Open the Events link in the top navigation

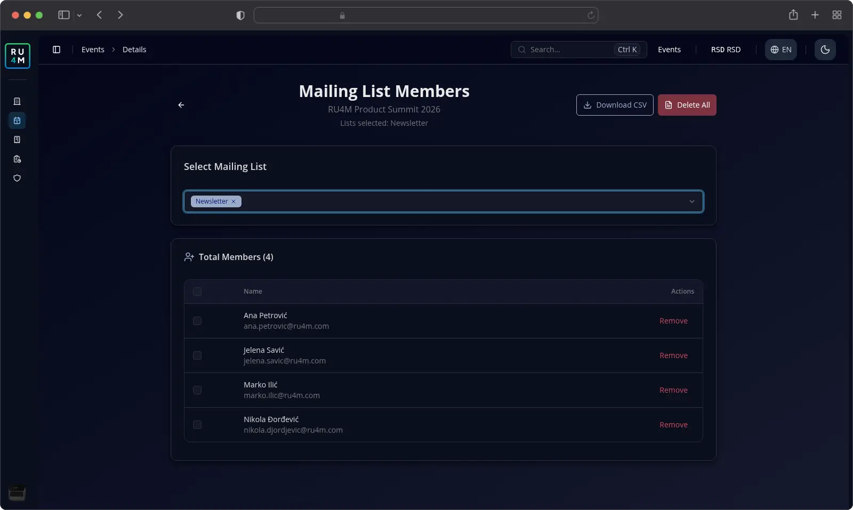point(669,50)
